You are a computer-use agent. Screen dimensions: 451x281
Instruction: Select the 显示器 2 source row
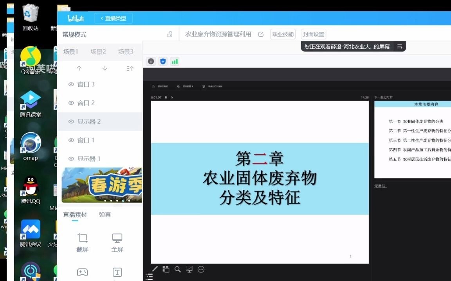pyautogui.click(x=100, y=122)
